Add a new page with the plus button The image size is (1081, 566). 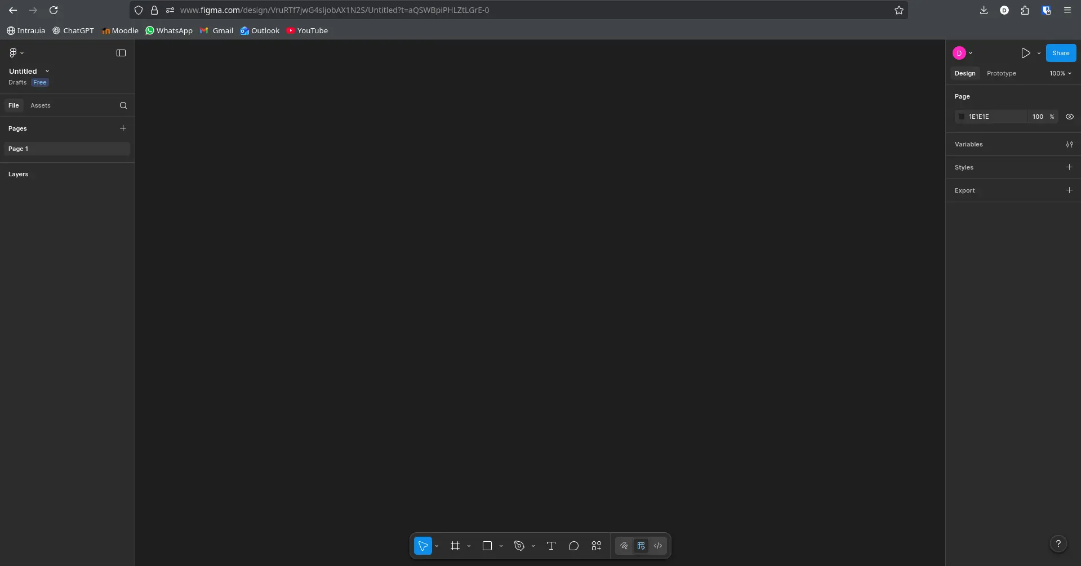click(123, 128)
